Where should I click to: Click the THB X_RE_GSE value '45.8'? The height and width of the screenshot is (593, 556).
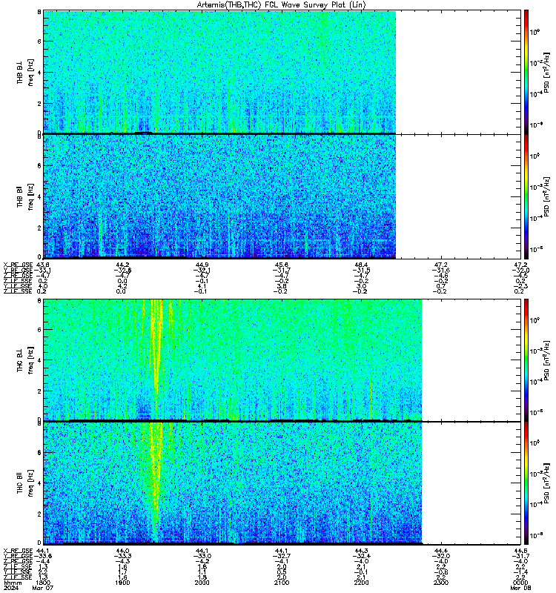tap(282, 265)
